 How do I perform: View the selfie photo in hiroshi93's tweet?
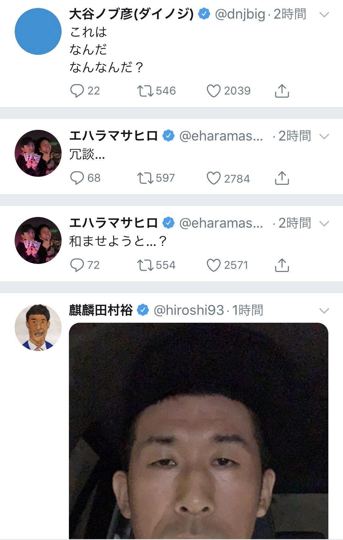198,431
